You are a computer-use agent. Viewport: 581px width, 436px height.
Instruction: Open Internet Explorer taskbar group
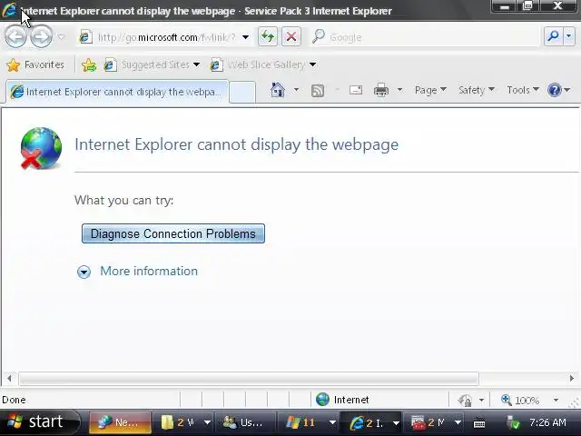(373, 422)
